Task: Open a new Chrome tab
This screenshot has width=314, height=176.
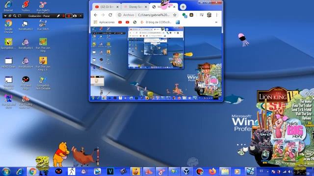Action: pos(183,7)
